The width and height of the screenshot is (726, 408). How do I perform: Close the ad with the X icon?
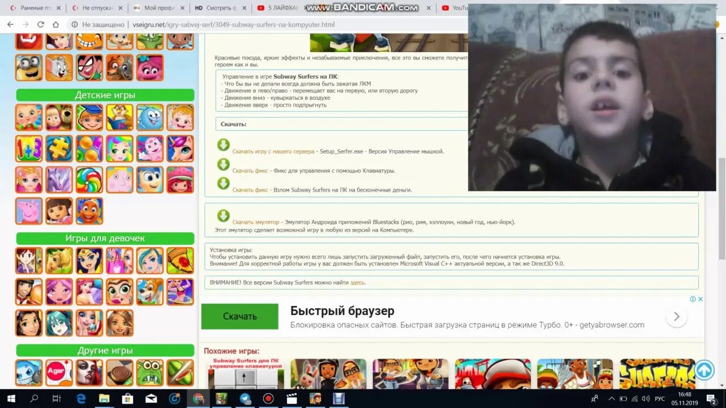(x=700, y=299)
